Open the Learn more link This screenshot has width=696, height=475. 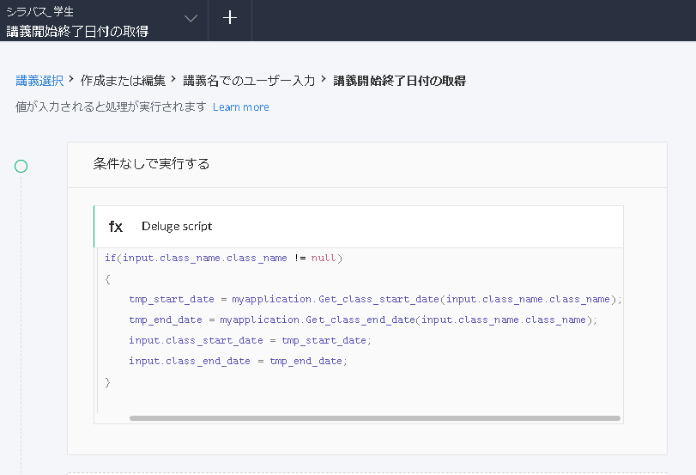click(x=241, y=107)
